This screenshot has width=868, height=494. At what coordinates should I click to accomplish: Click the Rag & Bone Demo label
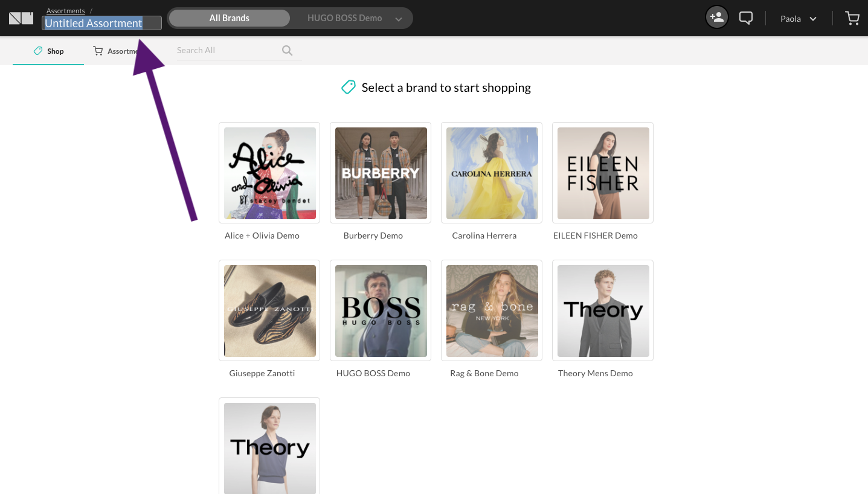pos(484,373)
